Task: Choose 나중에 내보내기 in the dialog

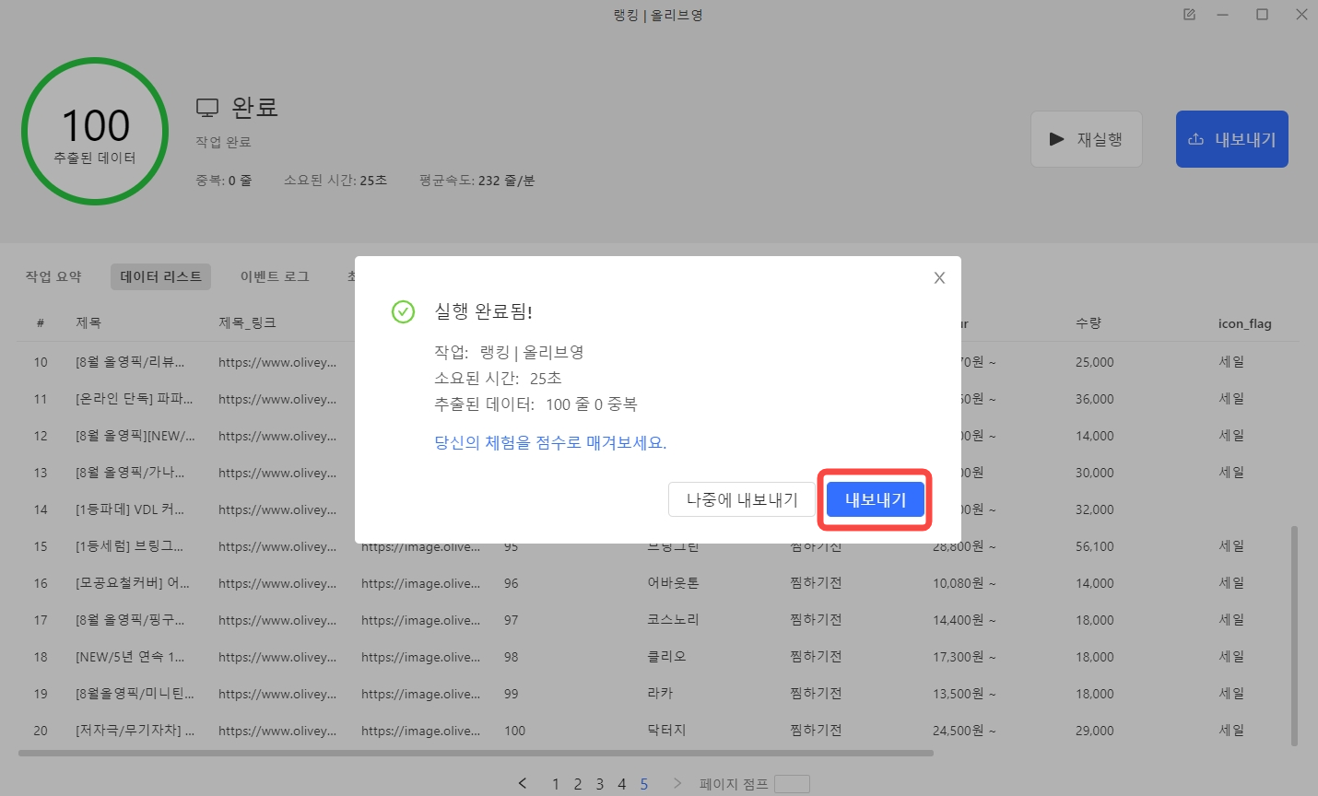Action: coord(742,500)
